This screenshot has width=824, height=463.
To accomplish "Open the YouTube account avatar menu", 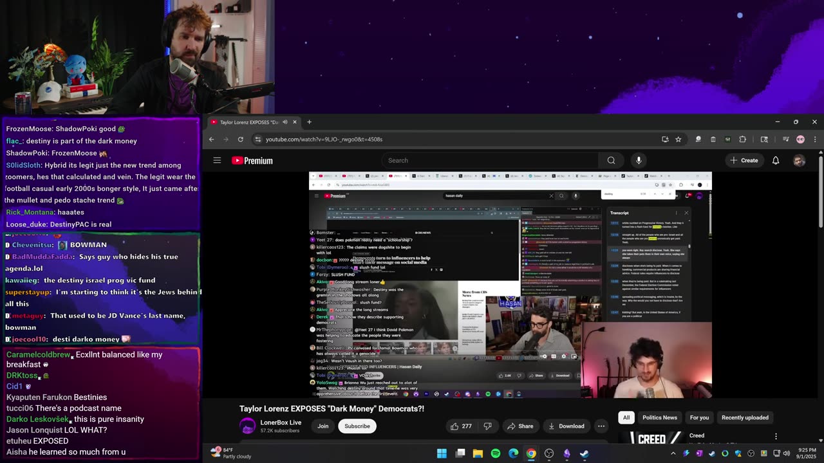I will (799, 161).
